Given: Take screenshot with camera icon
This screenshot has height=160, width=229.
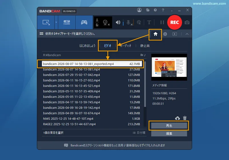Looking at the screenshot, I should 187,23.
